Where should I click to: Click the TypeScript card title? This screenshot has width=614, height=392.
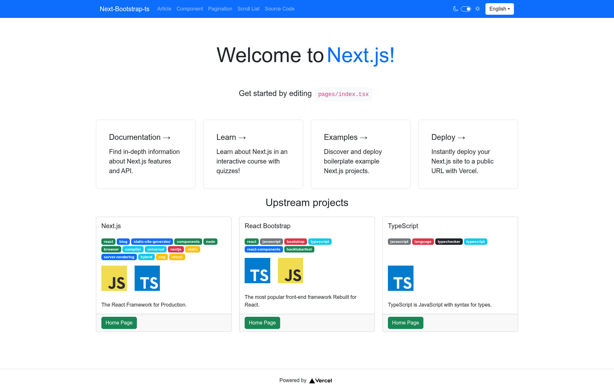point(403,226)
